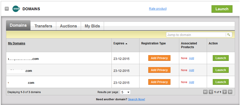Click the magnifier search icon in Jump box
Screen dimensions: 240x105
(x=229, y=35)
